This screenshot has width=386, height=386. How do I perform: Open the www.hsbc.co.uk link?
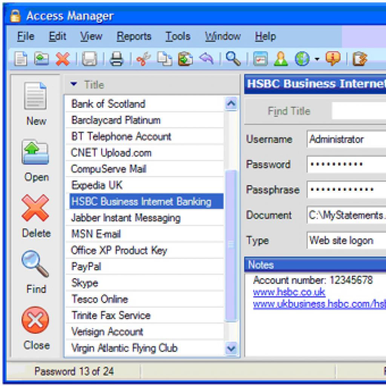pyautogui.click(x=289, y=292)
